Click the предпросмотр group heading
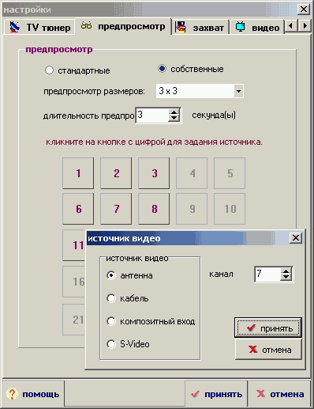This screenshot has width=314, height=409. [59, 50]
